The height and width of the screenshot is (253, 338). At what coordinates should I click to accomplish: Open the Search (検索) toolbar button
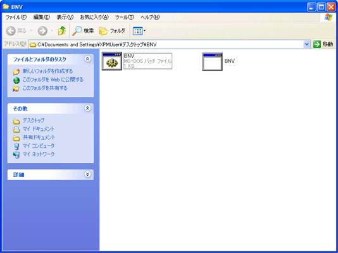[x=83, y=31]
